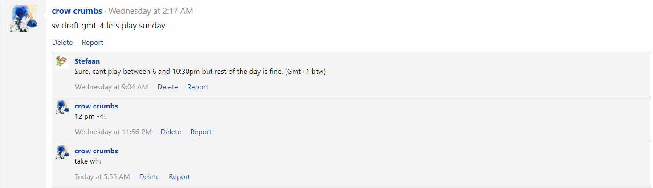Click the Today at 5:55 AM timestamp
This screenshot has height=188, width=653.
click(x=102, y=177)
